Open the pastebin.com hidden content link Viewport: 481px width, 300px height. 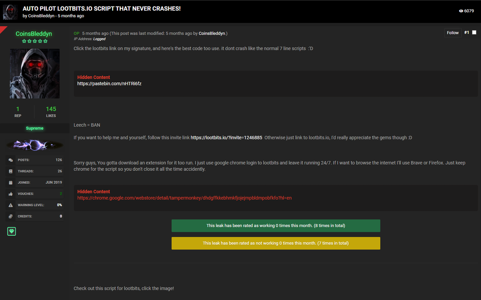109,84
